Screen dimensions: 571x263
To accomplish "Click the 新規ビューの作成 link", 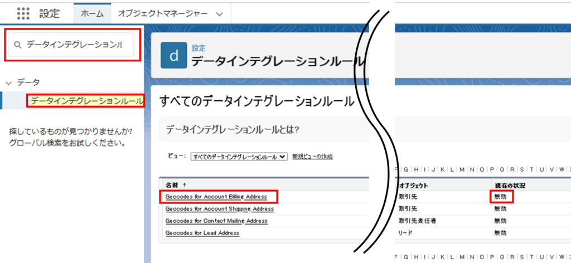I will 312,157.
